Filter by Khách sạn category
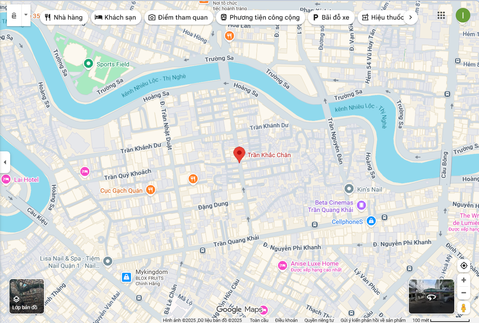 116,17
